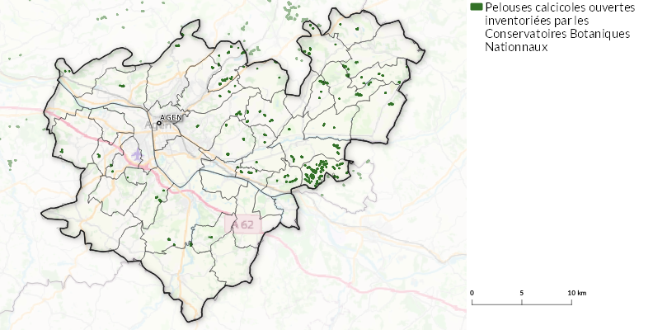Viewport: 653px width, 330px height.
Task: Click the green legend color swatch
Action: [x=476, y=7]
